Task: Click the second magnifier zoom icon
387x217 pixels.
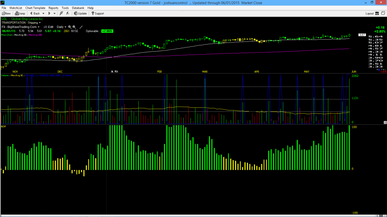Action: (x=74, y=27)
